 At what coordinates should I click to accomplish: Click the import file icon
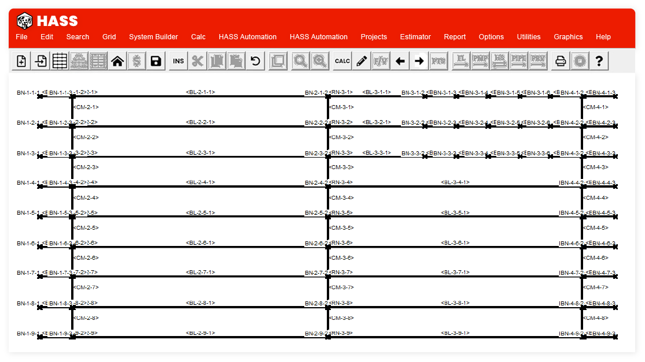pyautogui.click(x=41, y=61)
